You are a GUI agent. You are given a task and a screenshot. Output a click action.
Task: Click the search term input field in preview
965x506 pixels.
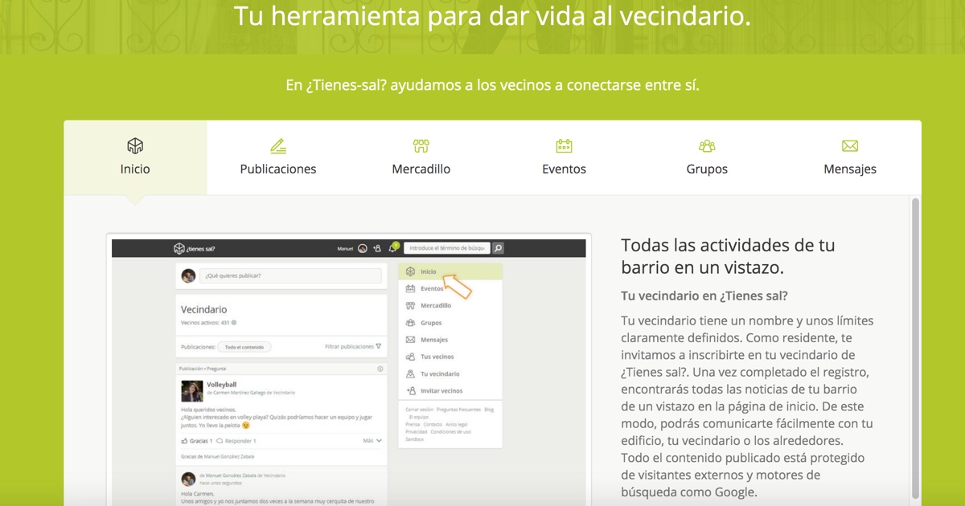click(x=447, y=248)
